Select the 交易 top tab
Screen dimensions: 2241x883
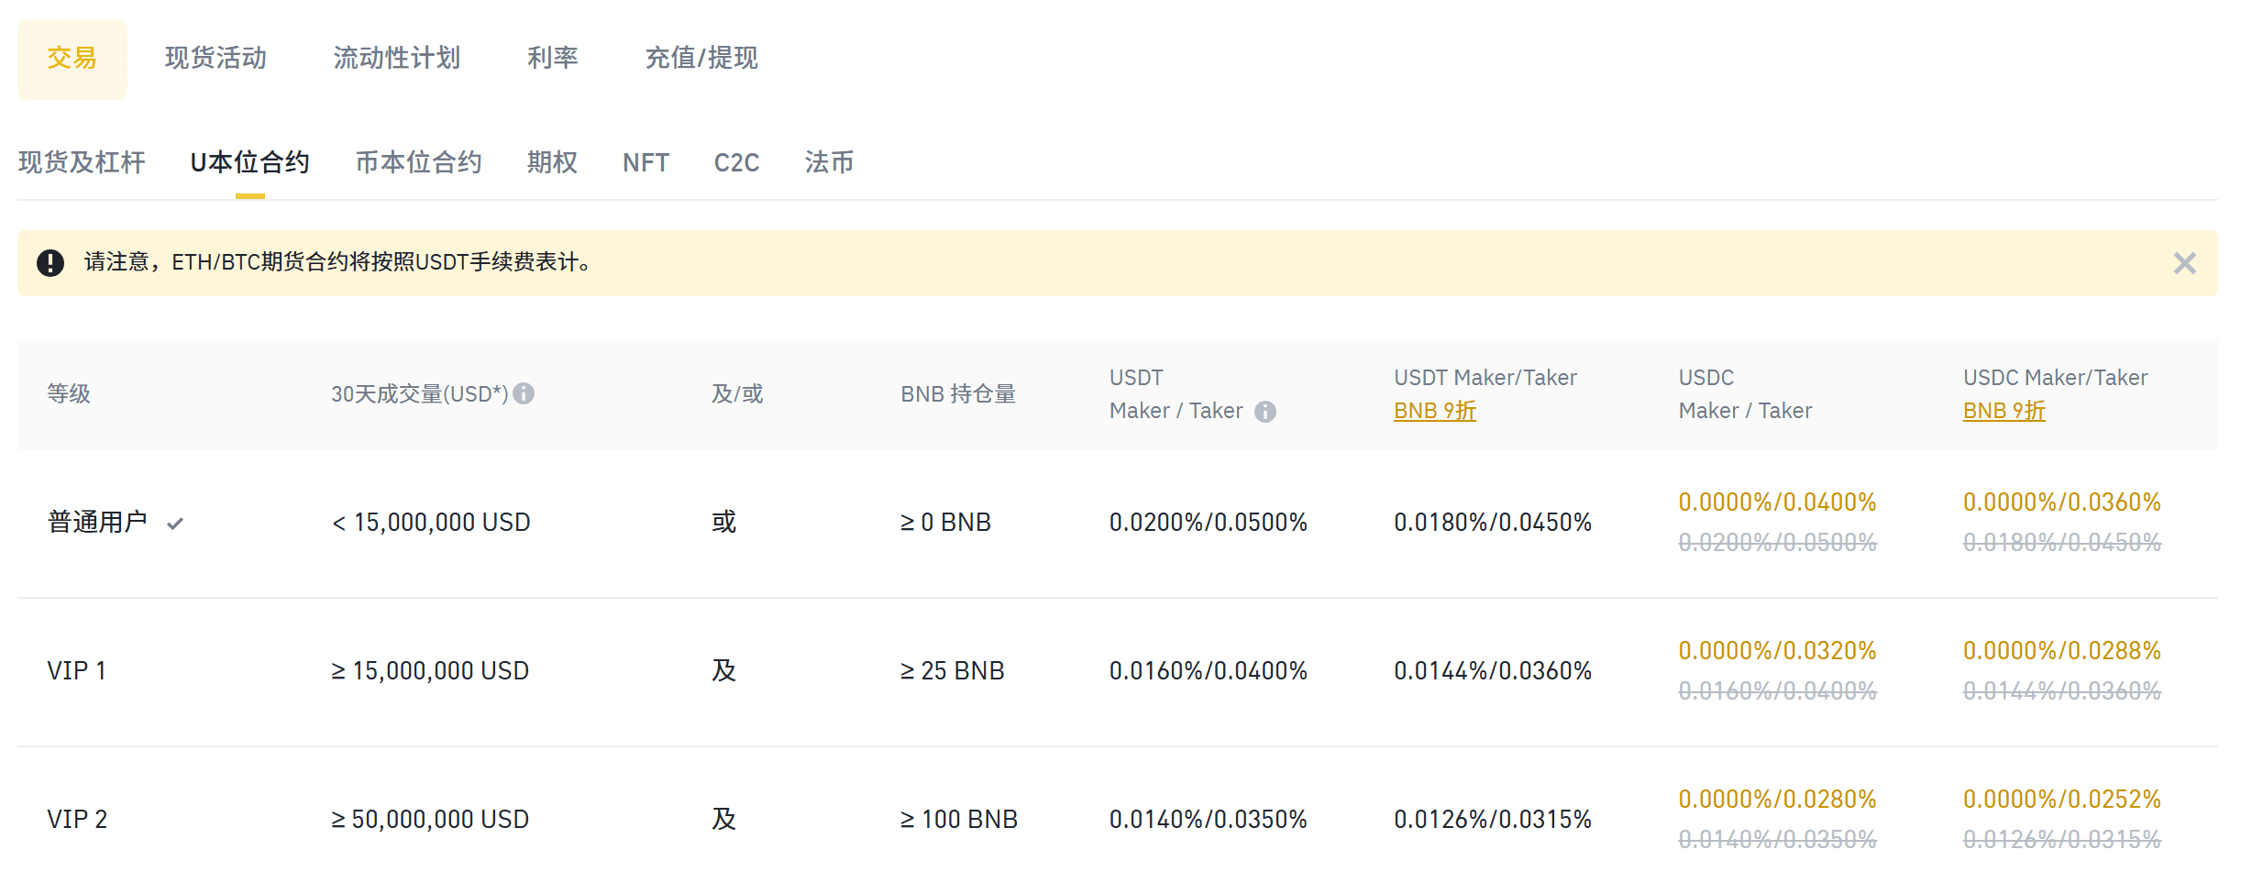72,59
